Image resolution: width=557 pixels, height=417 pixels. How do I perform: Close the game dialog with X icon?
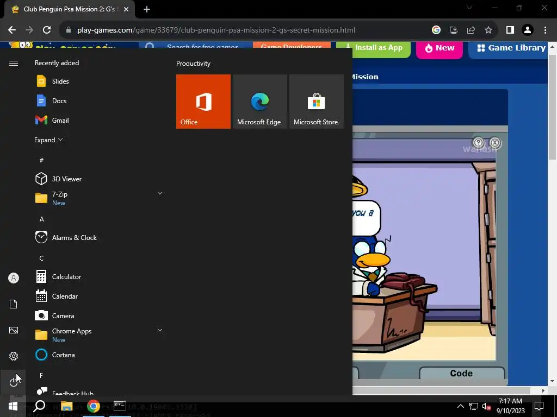coord(495,143)
